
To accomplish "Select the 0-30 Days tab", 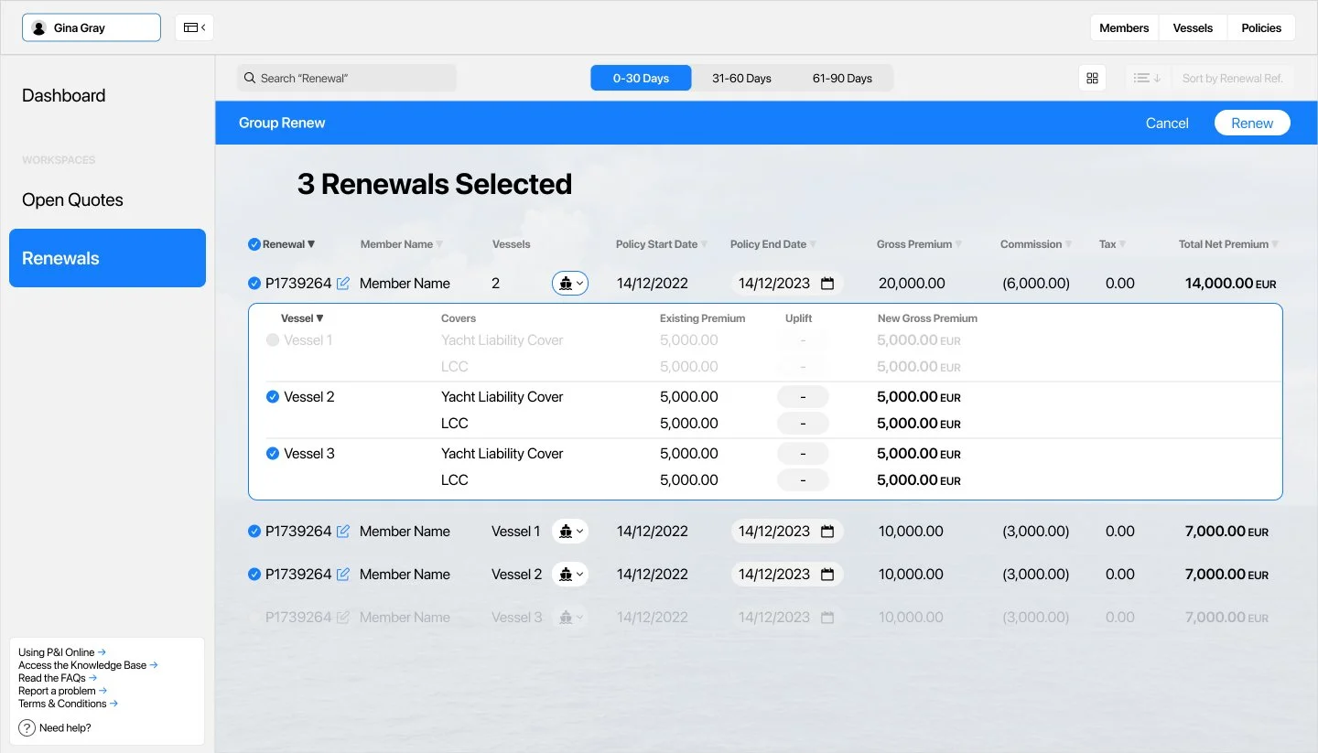I will coord(641,78).
